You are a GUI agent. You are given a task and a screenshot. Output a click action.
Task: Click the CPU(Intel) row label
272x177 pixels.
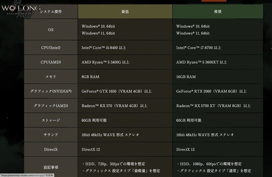click(51, 48)
